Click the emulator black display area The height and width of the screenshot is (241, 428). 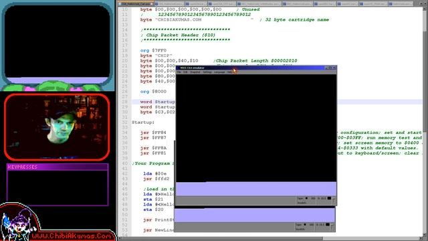[255, 128]
